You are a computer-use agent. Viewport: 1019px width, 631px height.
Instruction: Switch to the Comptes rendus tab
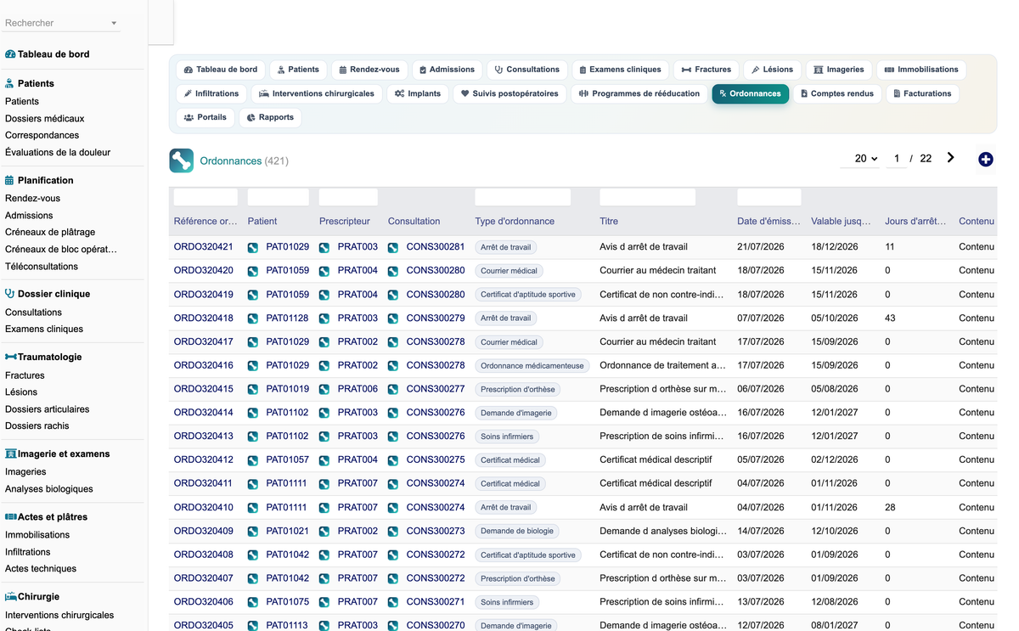click(x=836, y=93)
